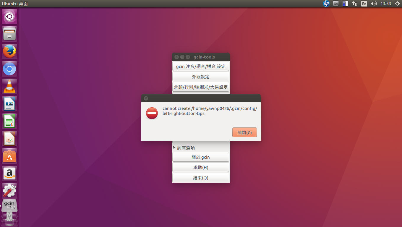Click the 關於 gcin button
This screenshot has width=402, height=227.
(x=201, y=157)
